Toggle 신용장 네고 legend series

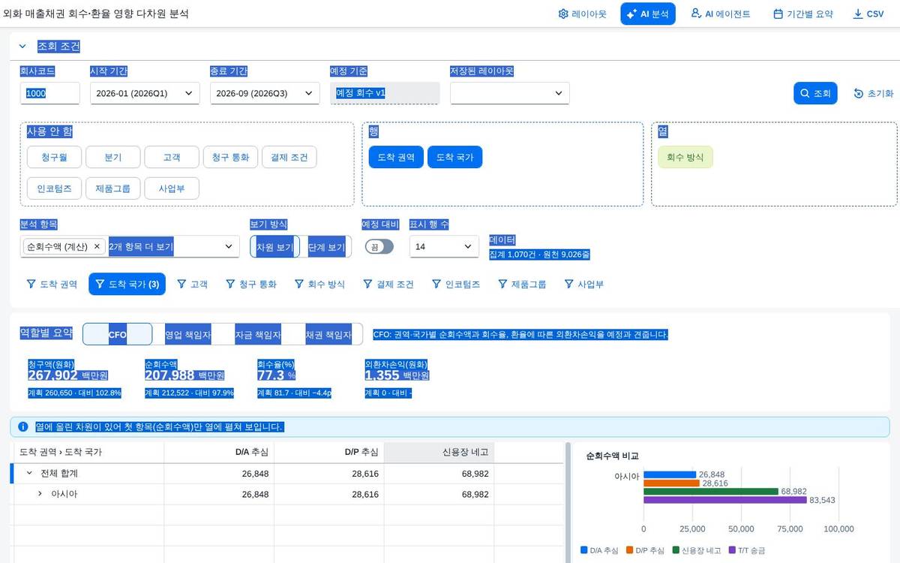click(697, 550)
